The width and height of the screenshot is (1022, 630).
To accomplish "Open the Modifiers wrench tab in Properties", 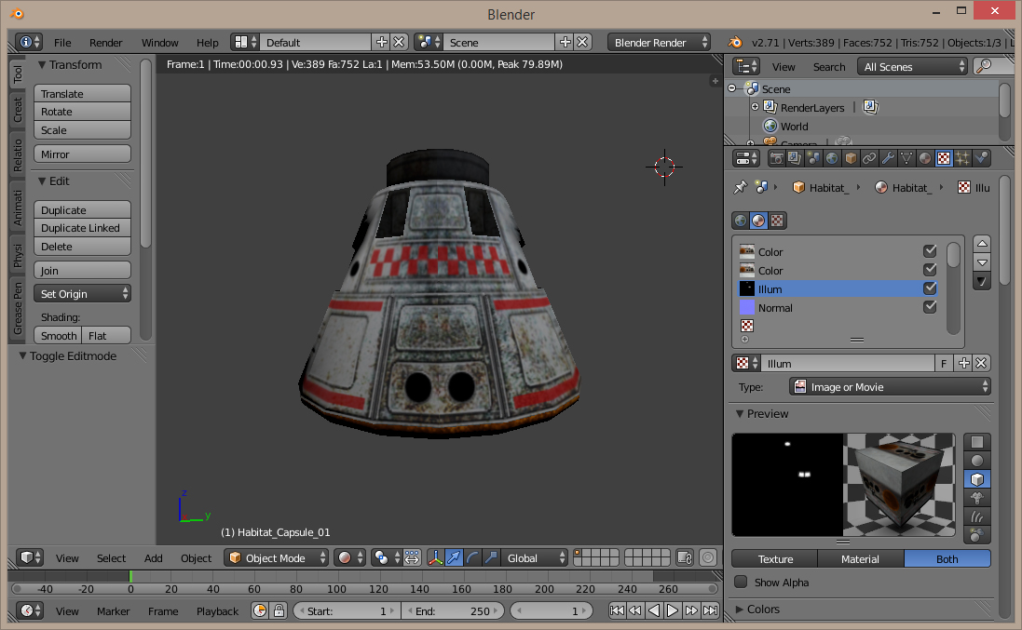I will point(888,158).
